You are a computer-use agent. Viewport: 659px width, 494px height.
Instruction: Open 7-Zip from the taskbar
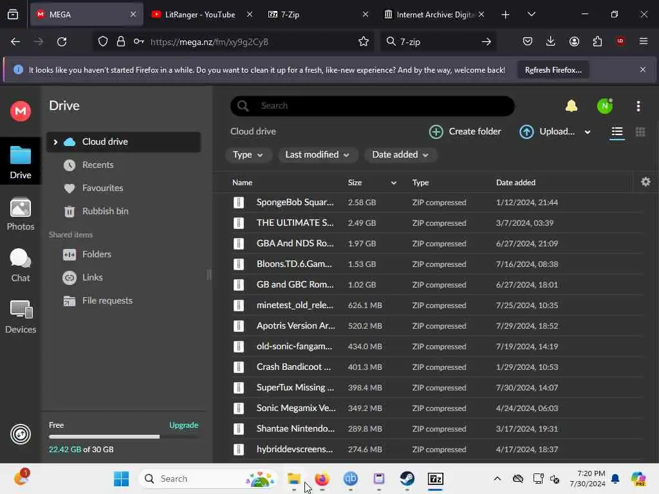[436, 479]
